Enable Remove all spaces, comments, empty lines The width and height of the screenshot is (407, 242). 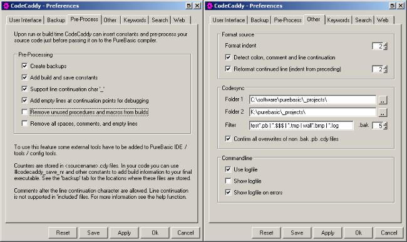pyautogui.click(x=24, y=123)
